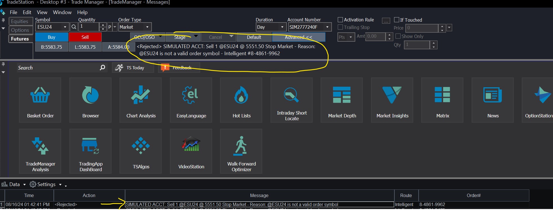This screenshot has width=553, height=210.
Task: Open the Matrix app
Action: 442,100
